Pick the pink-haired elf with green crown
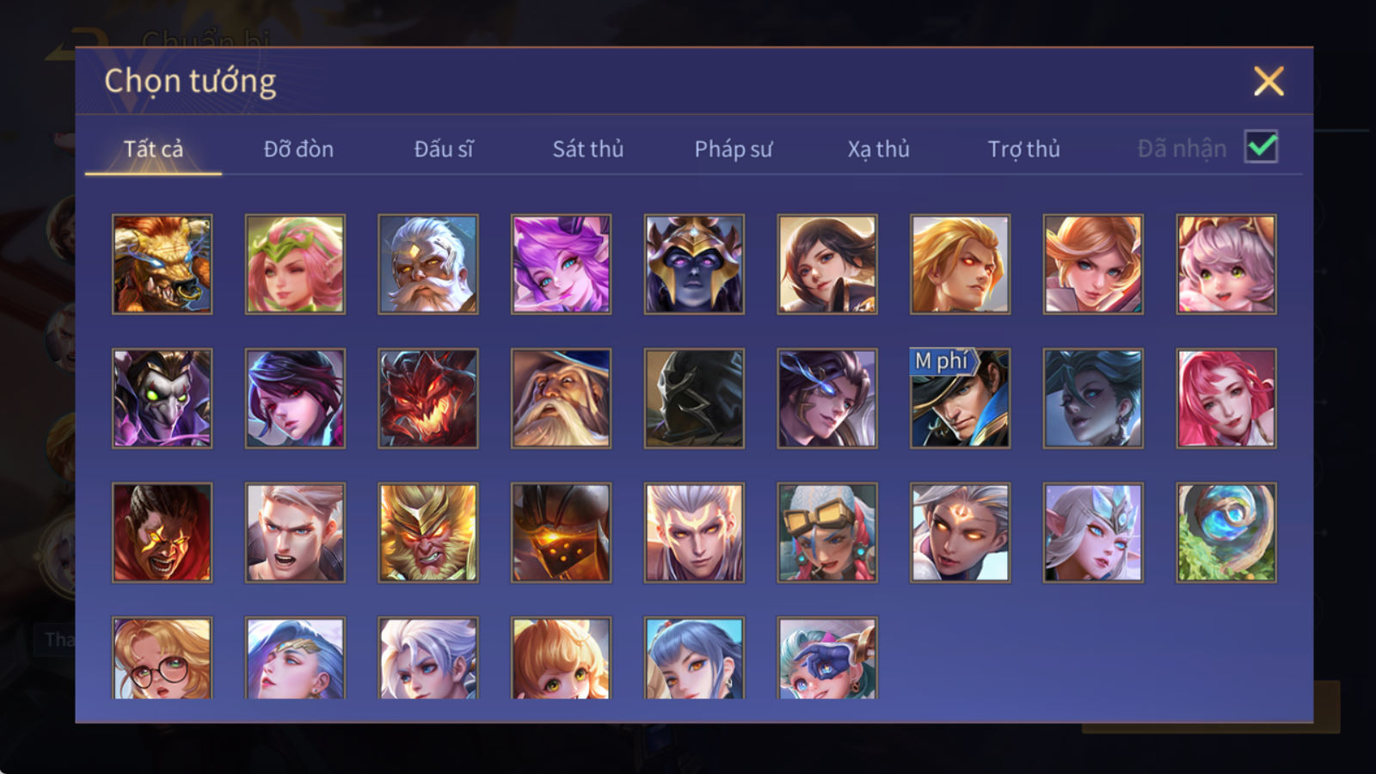Screen dimensions: 1376x774 tap(295, 264)
